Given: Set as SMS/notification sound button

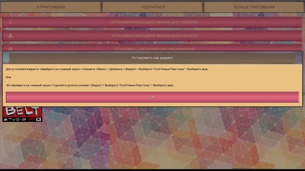Looking at the screenshot, I should coord(152,48).
